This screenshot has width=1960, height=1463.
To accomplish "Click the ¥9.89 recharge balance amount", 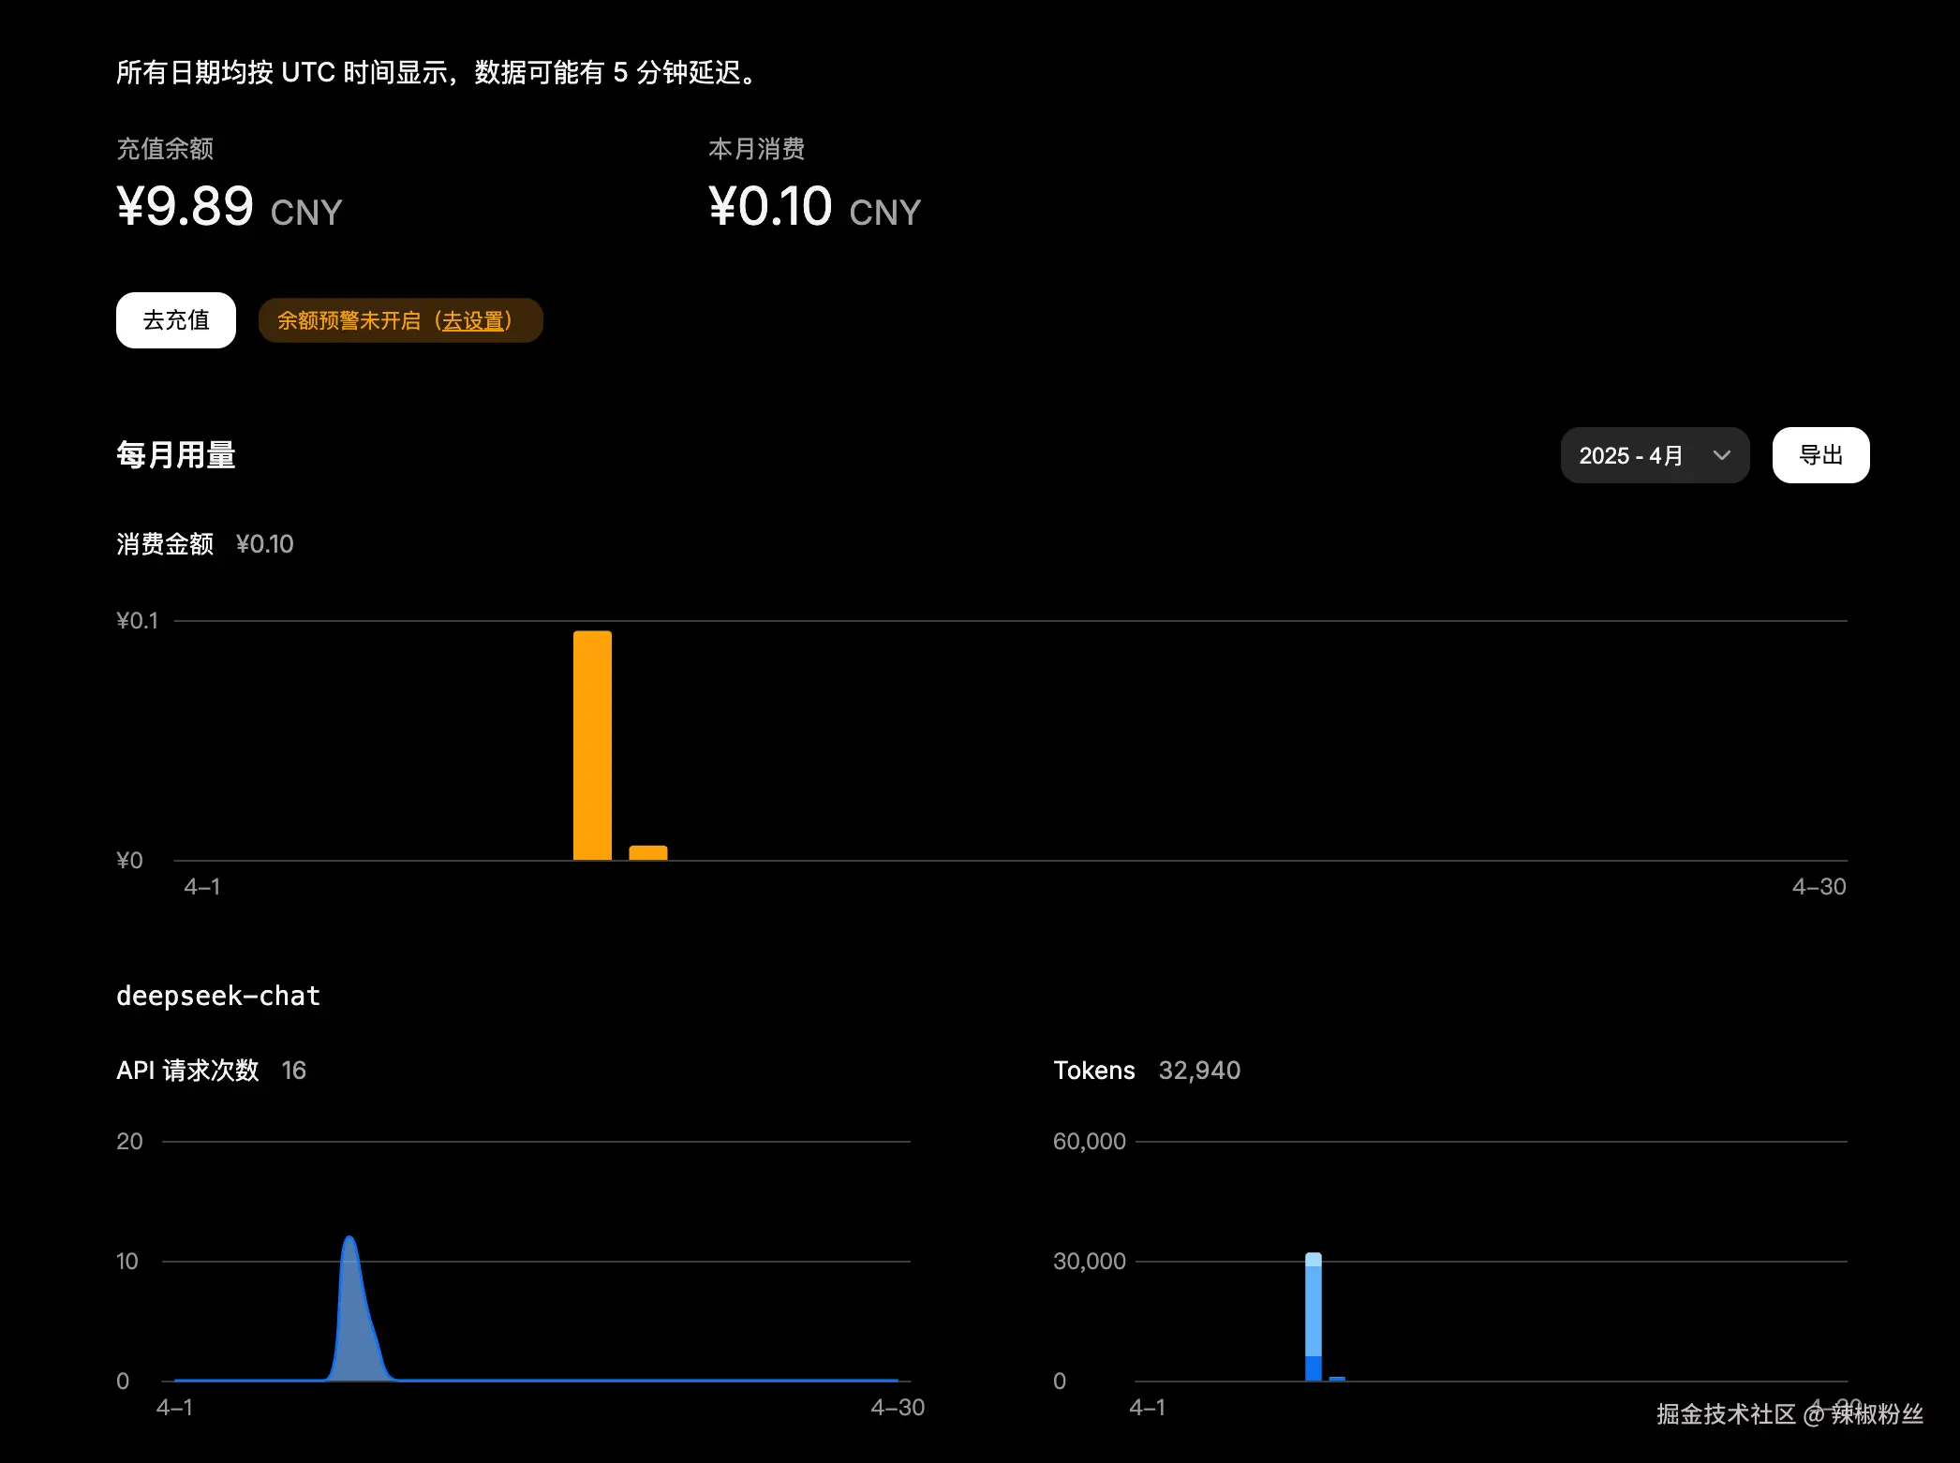I will 186,206.
